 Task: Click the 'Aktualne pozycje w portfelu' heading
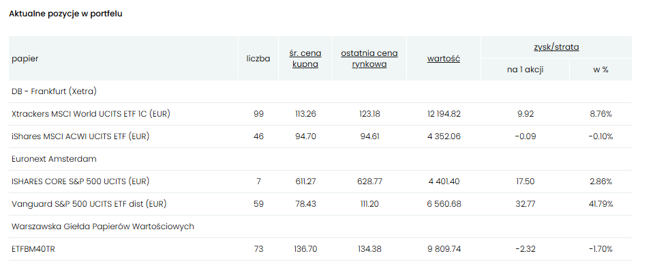[65, 14]
